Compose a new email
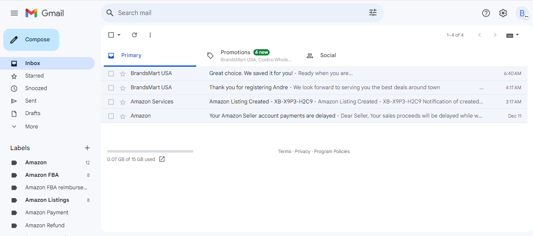Viewport: 533px width, 236px height. click(x=31, y=40)
